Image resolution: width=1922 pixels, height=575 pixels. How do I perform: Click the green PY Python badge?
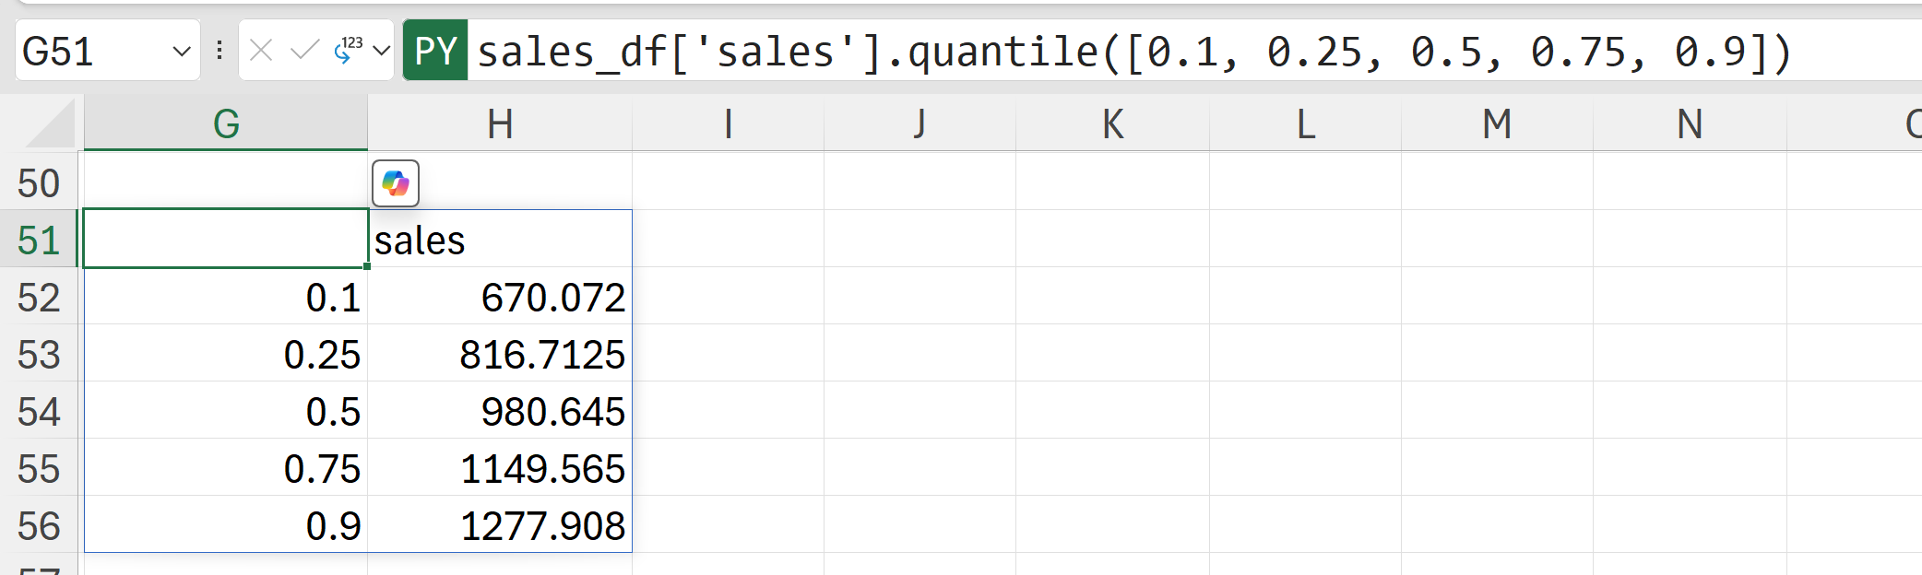tap(435, 51)
